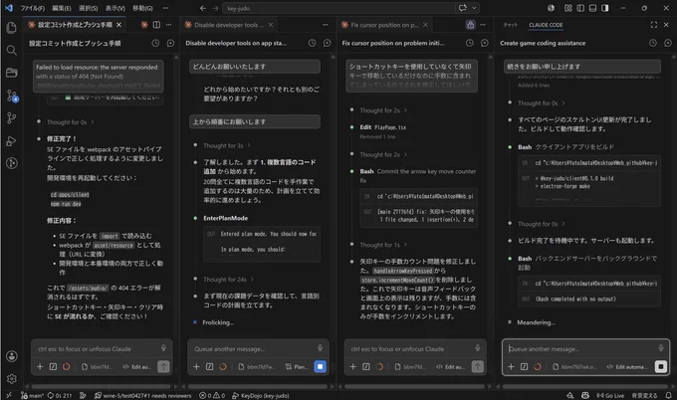Image resolution: width=677 pixels, height=400 pixels.
Task: Stop generation in Create game coding panel
Action: (x=661, y=367)
